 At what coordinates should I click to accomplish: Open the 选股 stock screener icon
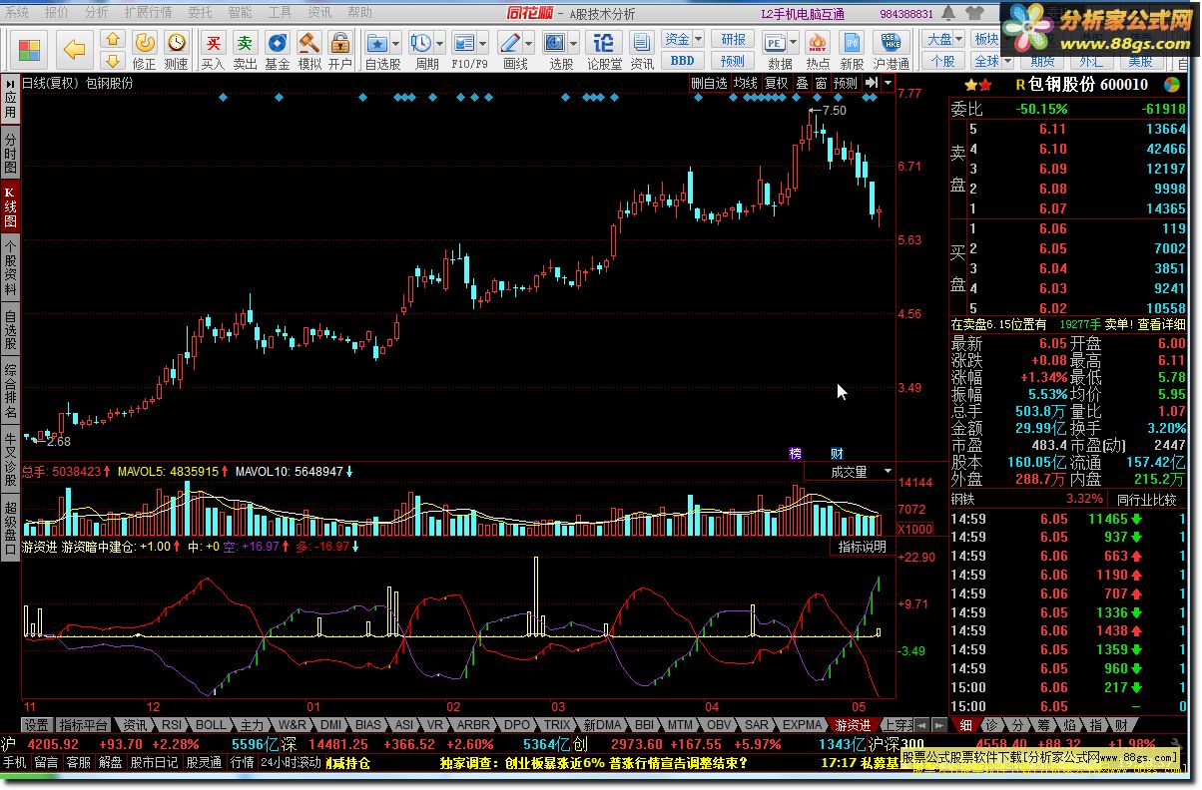(x=555, y=44)
